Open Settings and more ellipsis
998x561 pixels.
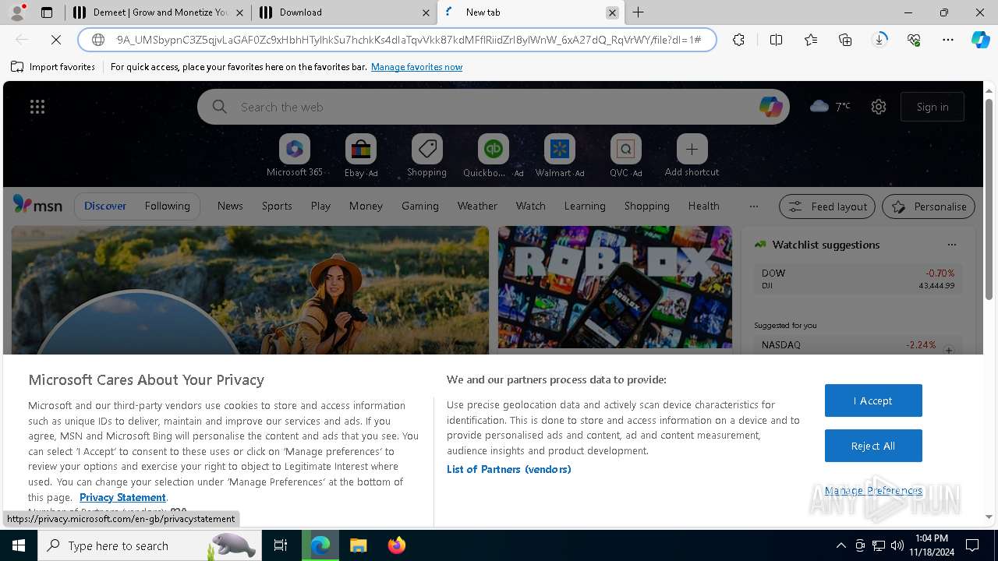point(948,40)
